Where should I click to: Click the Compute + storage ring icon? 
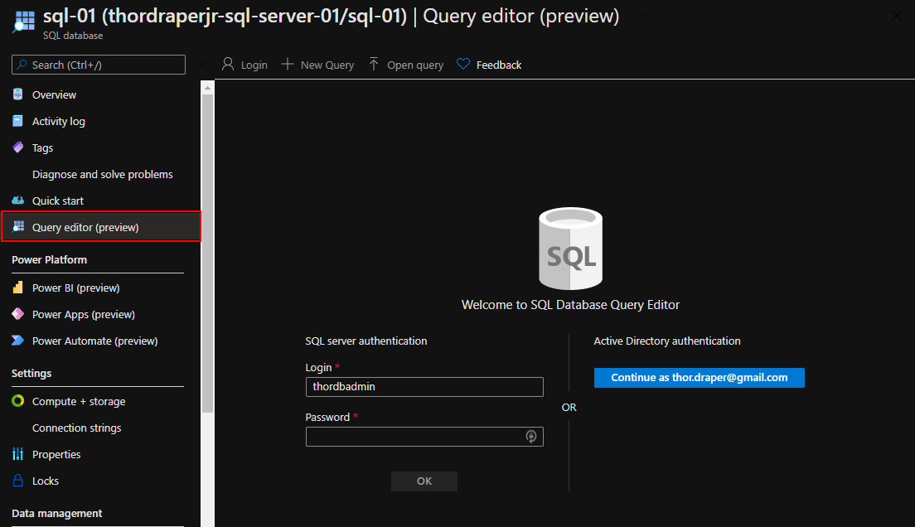tap(18, 400)
